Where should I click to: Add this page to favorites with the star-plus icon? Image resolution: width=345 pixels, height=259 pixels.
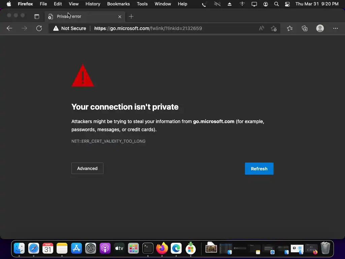274,28
